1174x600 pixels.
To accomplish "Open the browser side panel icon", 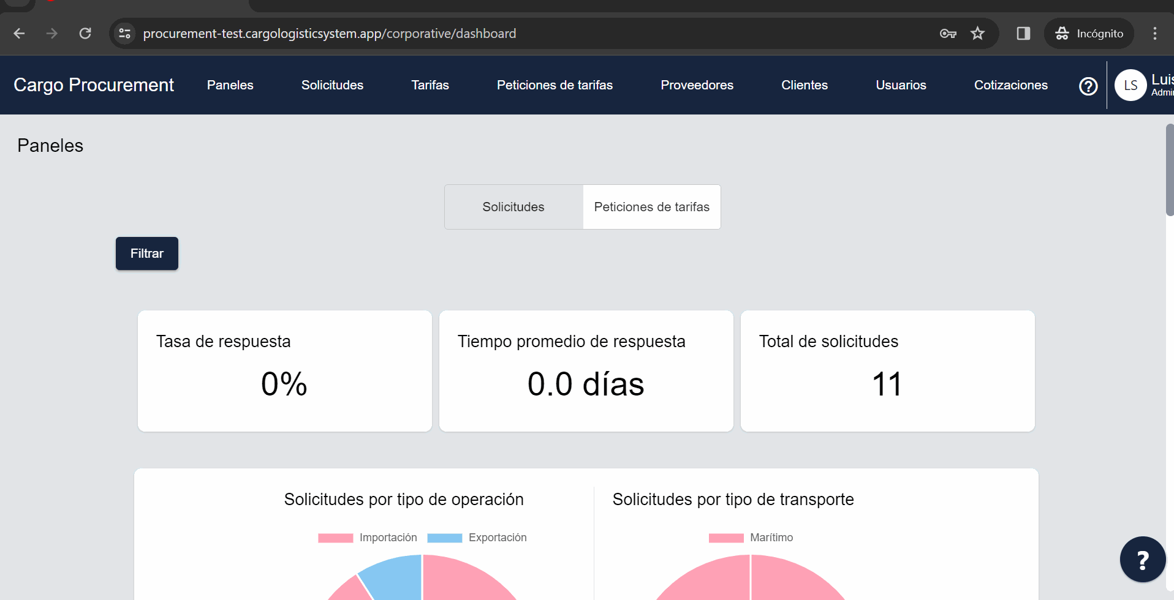I will pyautogui.click(x=1023, y=34).
